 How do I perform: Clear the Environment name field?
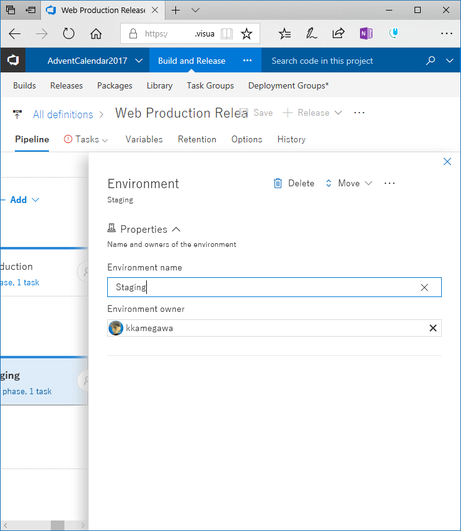point(424,287)
